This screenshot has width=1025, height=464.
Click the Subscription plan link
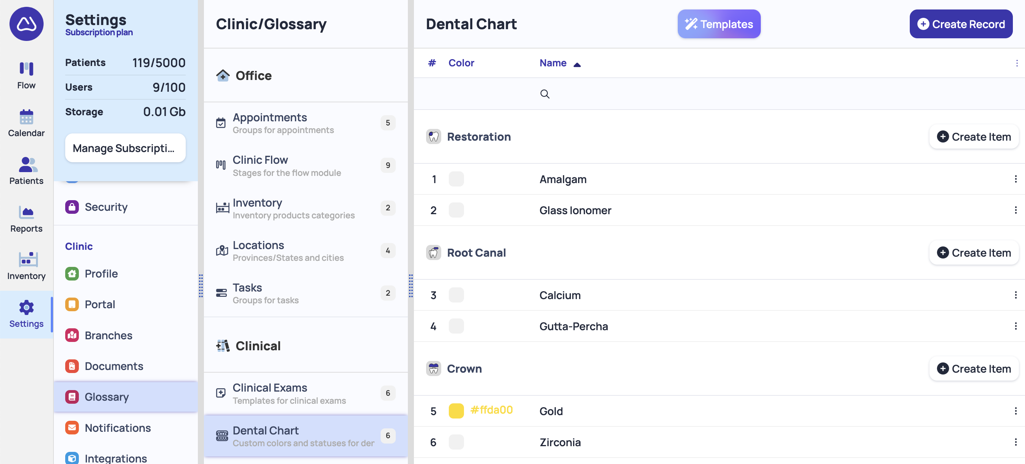[x=99, y=32]
